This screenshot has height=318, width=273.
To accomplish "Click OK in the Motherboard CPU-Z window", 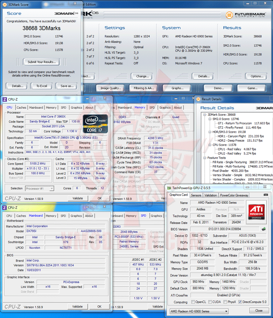I will (x=99, y=307).
